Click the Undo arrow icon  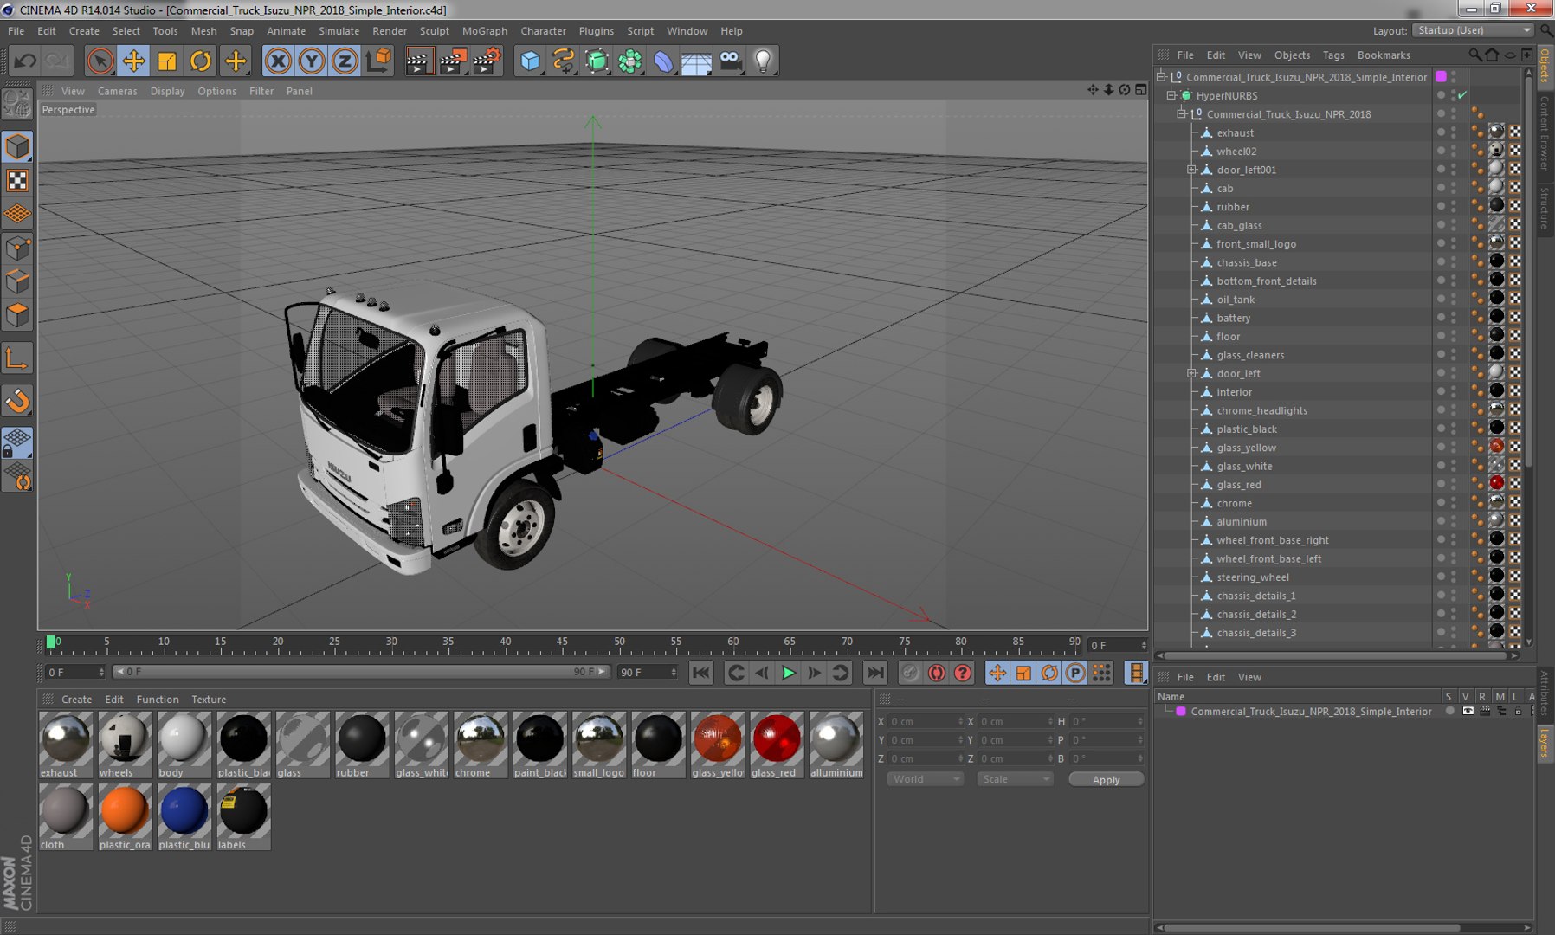[x=25, y=61]
